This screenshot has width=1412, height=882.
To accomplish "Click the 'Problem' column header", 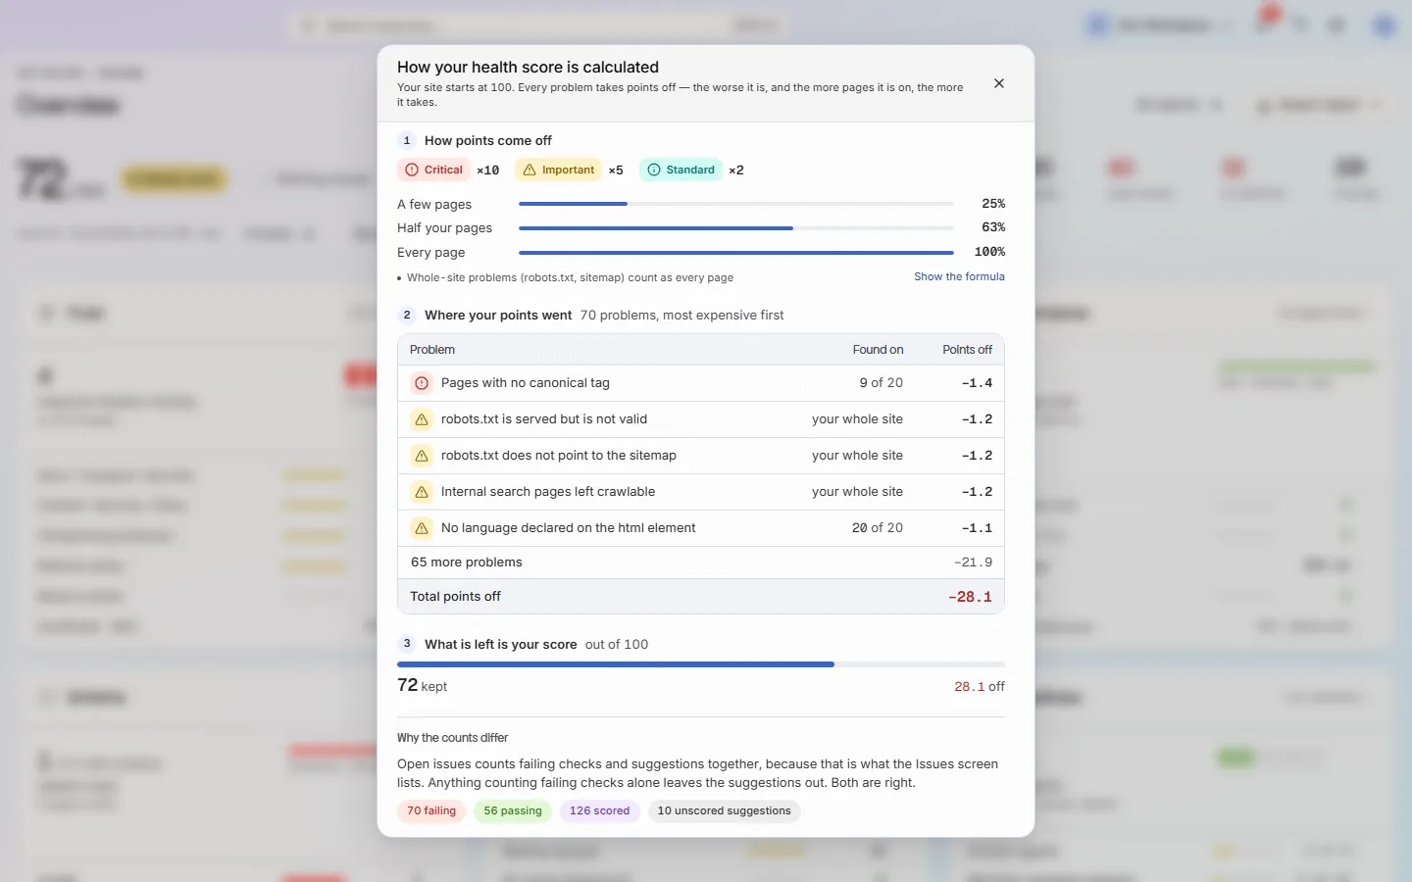I will (432, 350).
